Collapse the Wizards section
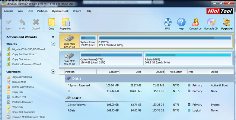 tap(53, 44)
